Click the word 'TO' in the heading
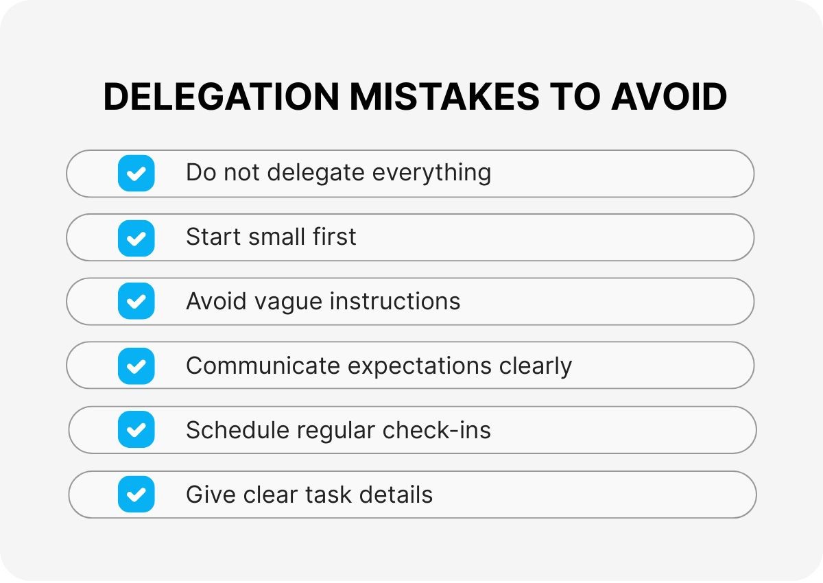The height and width of the screenshot is (583, 823). pyautogui.click(x=575, y=97)
